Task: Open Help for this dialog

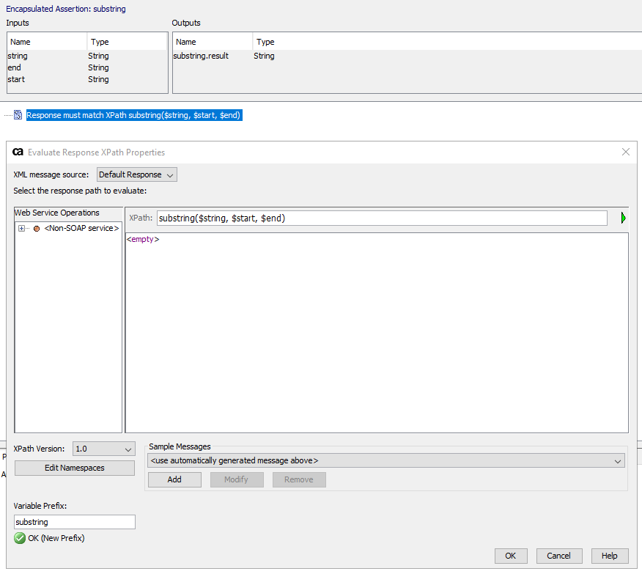Action: click(609, 556)
